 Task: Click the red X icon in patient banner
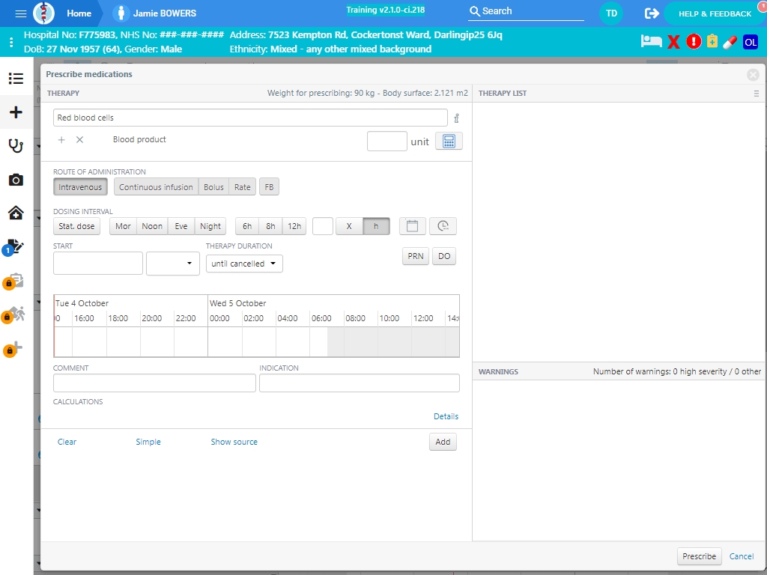point(673,42)
